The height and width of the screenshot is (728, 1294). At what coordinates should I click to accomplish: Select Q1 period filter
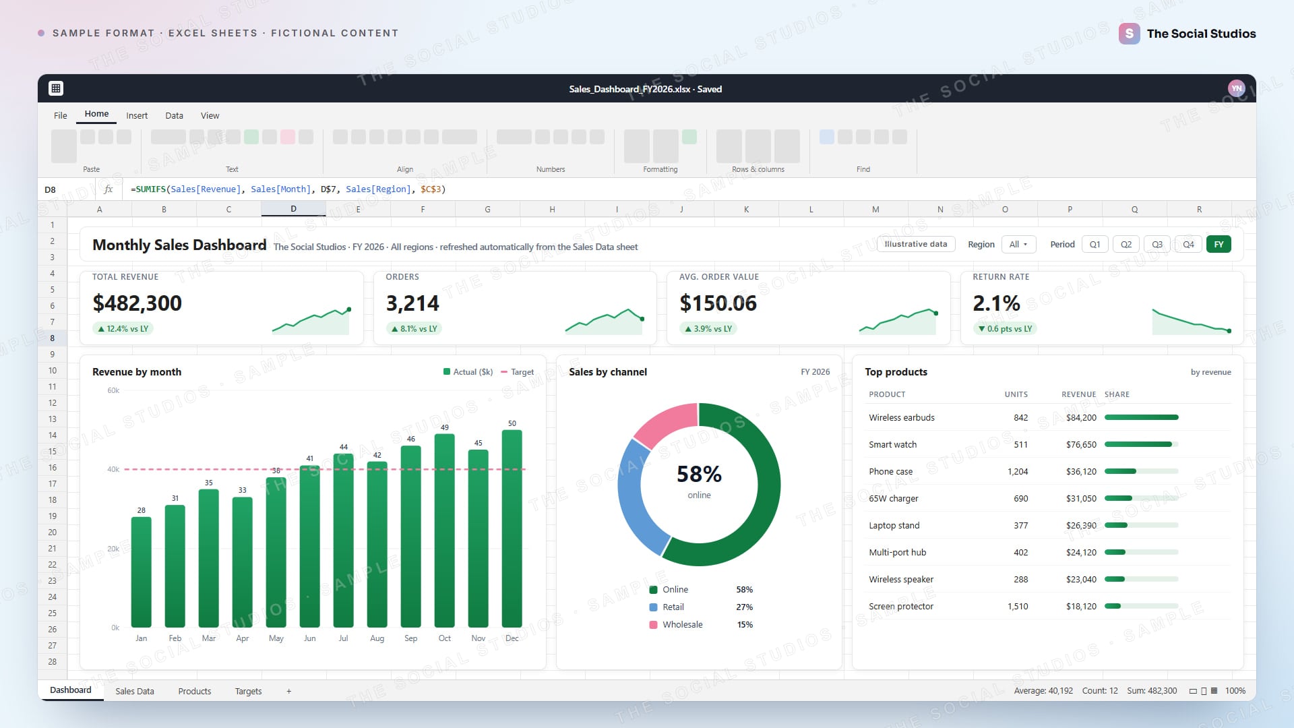[x=1095, y=244]
